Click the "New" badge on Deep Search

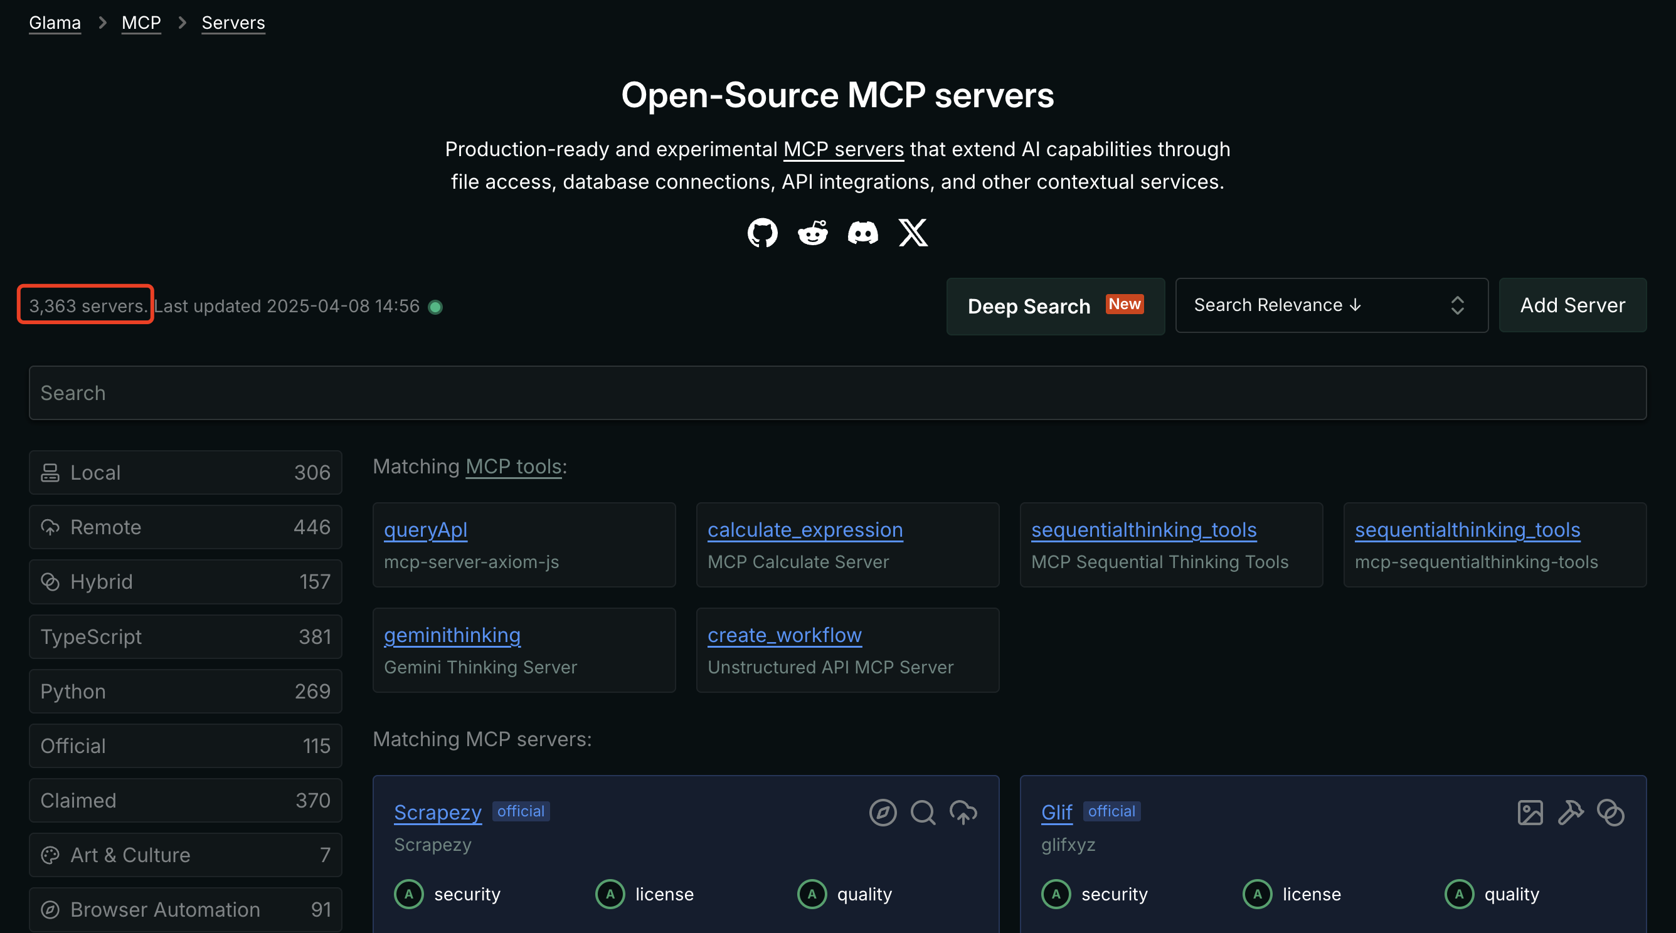pos(1125,304)
